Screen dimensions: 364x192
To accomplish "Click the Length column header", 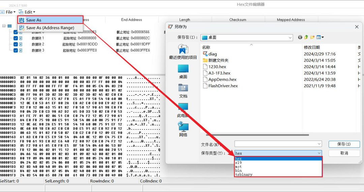I will pyautogui.click(x=185, y=20).
